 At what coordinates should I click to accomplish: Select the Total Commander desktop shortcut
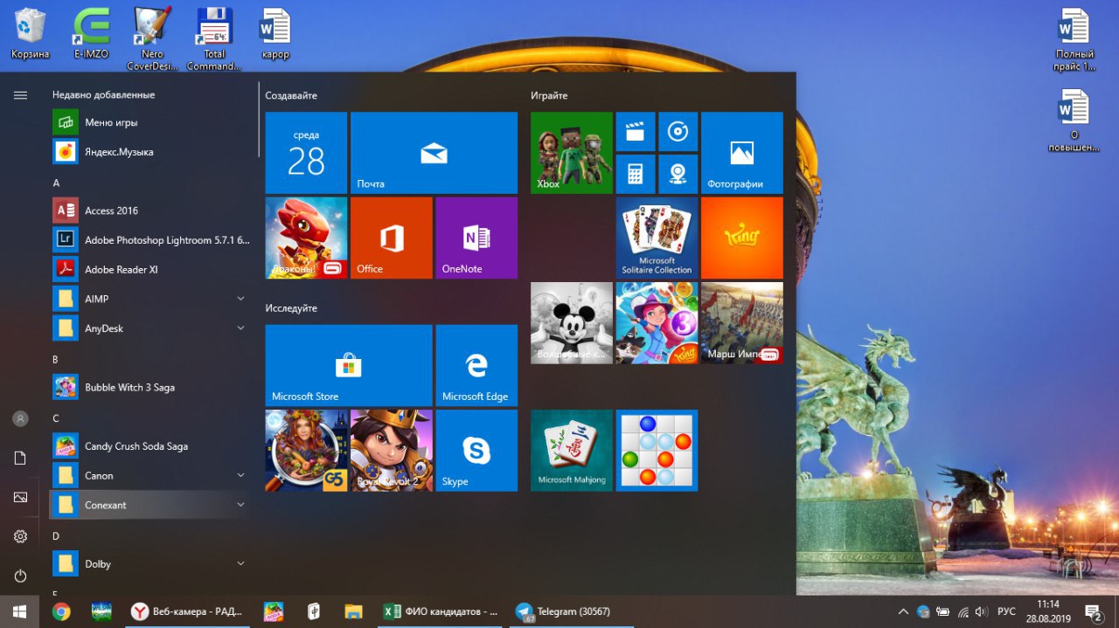click(213, 38)
